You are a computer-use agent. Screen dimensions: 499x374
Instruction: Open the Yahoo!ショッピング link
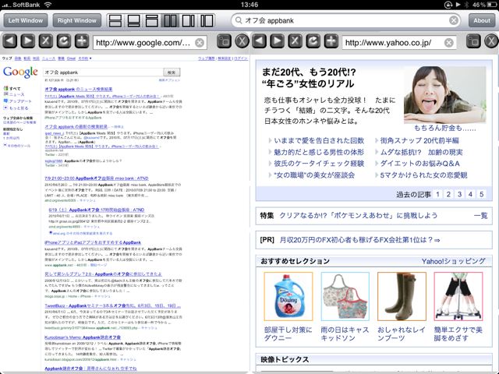[454, 262]
